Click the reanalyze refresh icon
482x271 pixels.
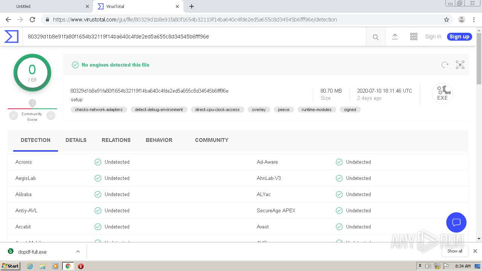[445, 65]
